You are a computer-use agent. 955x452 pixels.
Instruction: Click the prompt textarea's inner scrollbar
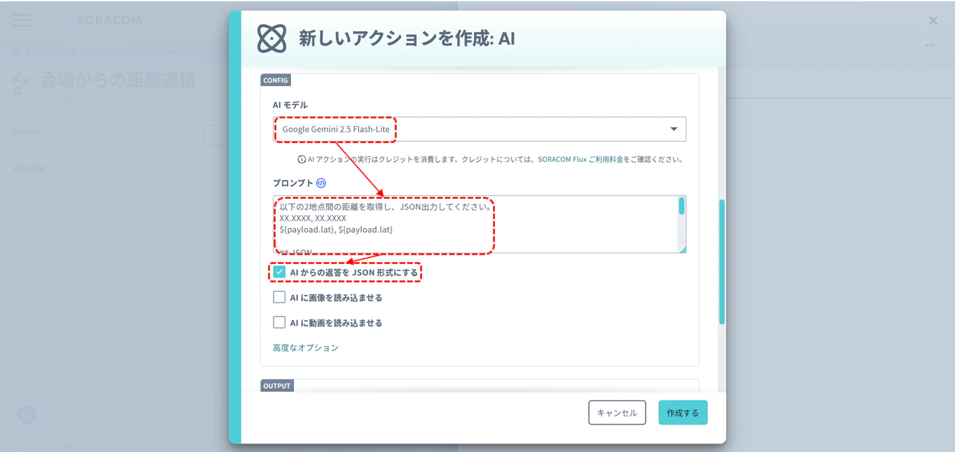point(682,206)
